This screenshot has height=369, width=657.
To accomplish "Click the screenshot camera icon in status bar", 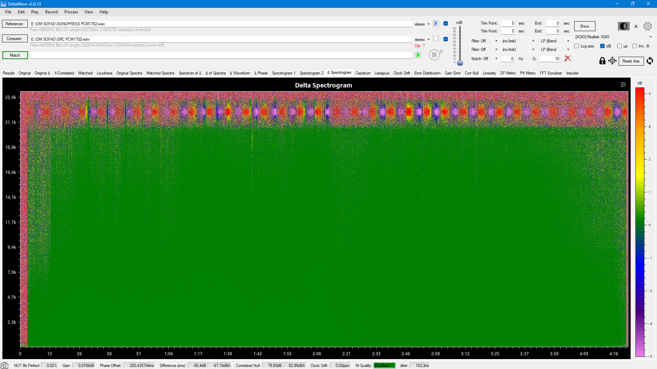I will [5, 365].
